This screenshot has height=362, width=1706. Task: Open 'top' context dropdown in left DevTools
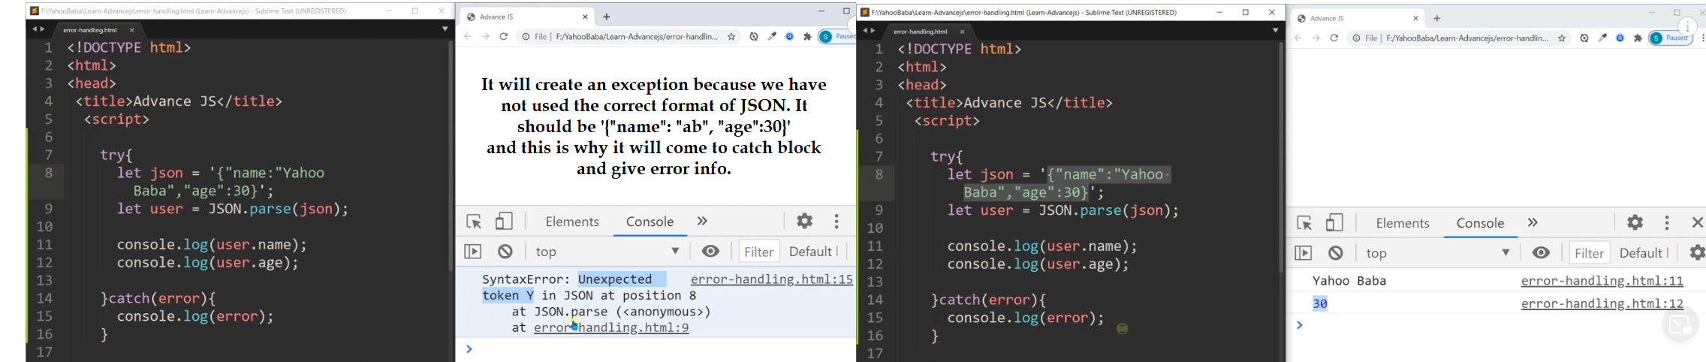(x=608, y=252)
